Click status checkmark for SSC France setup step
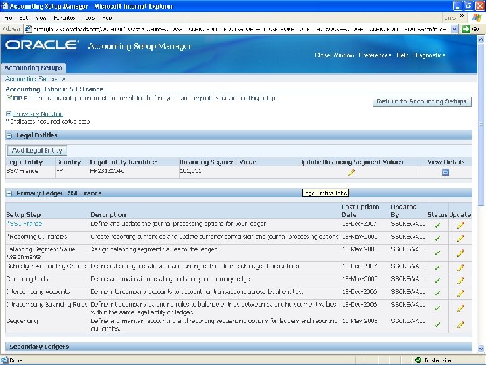Image resolution: width=486 pixels, height=365 pixels. tap(437, 226)
